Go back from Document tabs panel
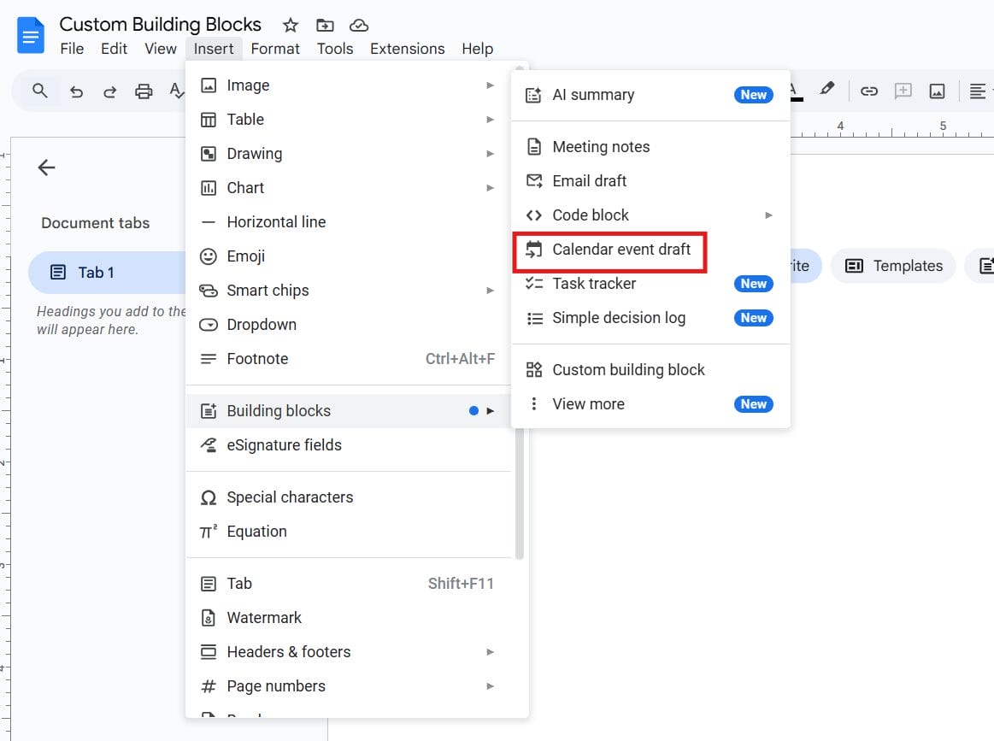994x741 pixels. (46, 168)
